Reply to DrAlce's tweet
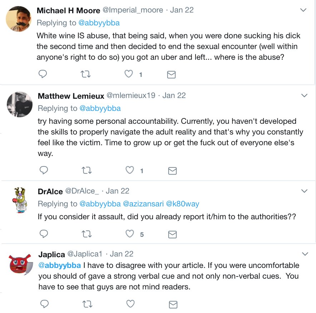This screenshot has width=316, height=313. click(44, 234)
